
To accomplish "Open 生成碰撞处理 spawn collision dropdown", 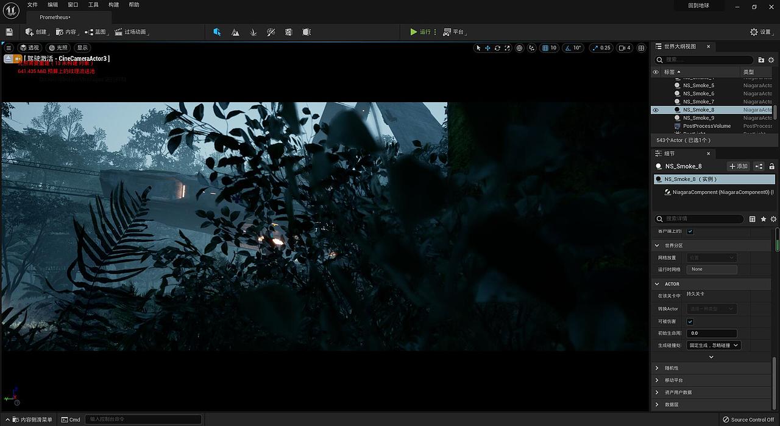I will (714, 345).
